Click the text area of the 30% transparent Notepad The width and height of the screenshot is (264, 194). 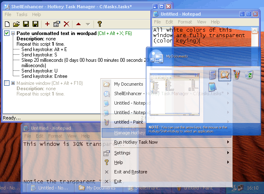pyautogui.click(x=62, y=164)
